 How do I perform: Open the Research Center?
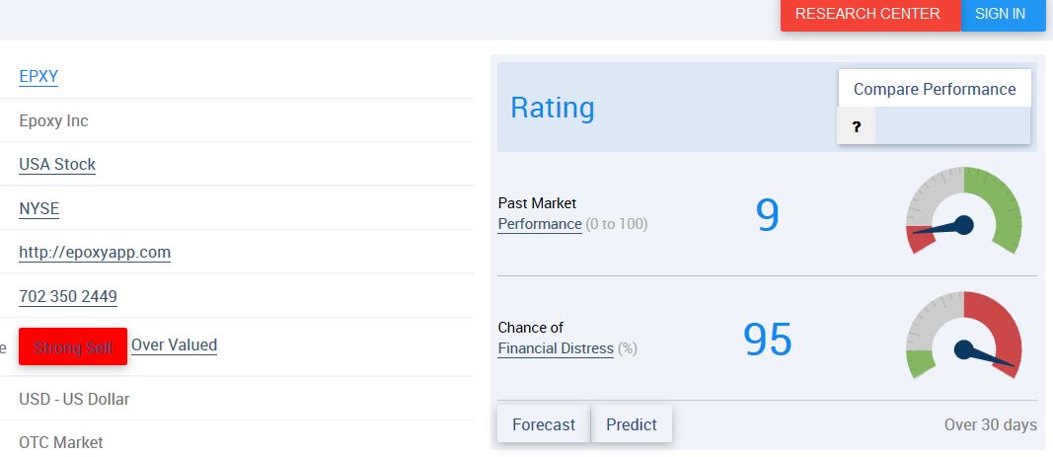[867, 14]
